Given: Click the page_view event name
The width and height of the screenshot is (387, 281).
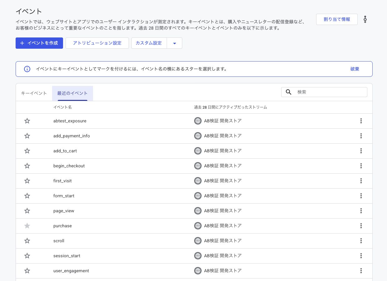Looking at the screenshot, I should click(64, 211).
